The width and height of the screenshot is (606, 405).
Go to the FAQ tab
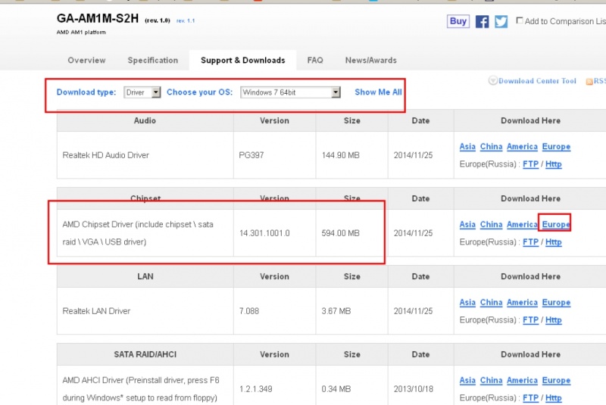(x=315, y=61)
